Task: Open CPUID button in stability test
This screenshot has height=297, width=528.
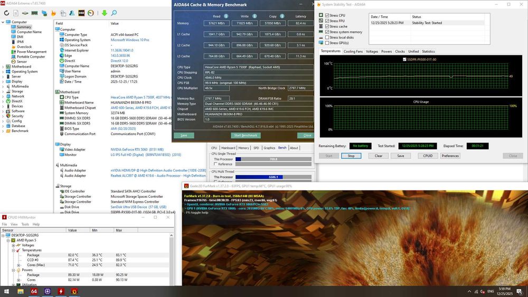Action: coord(428,156)
